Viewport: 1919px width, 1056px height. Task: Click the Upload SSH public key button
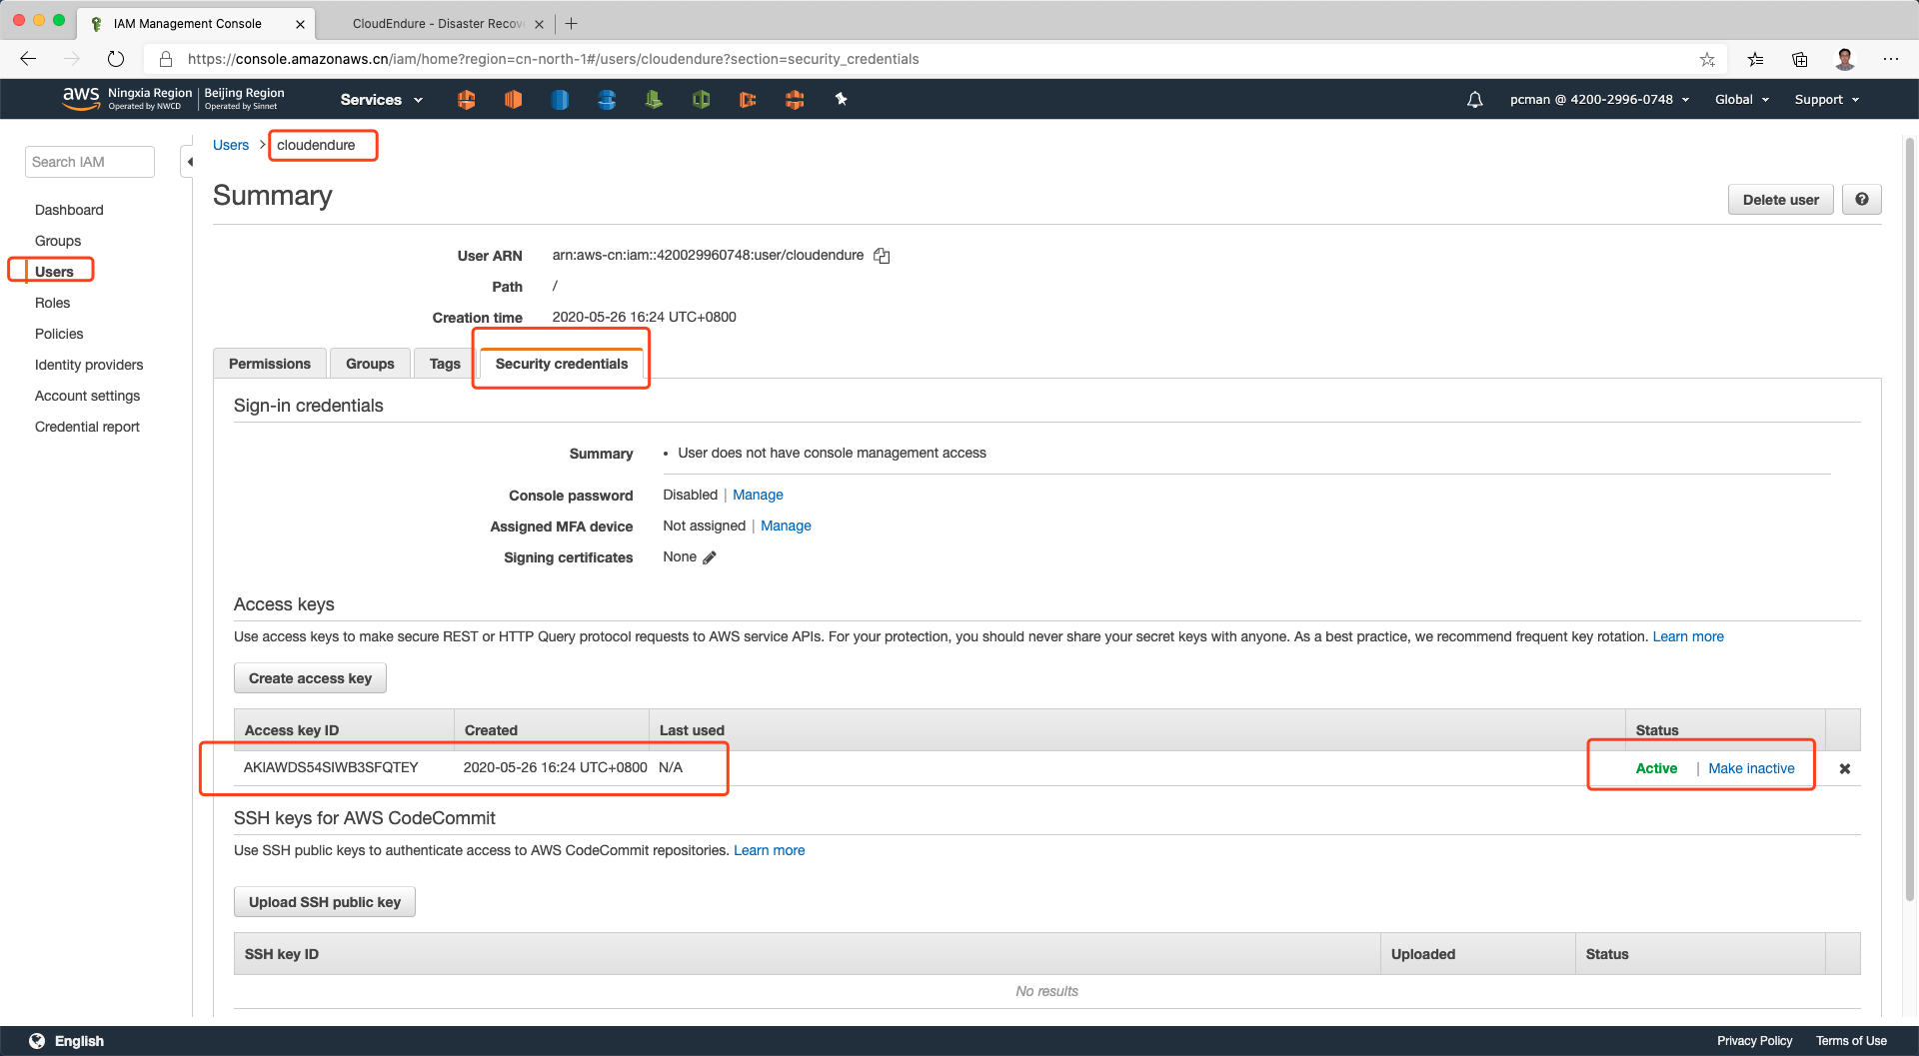pyautogui.click(x=324, y=902)
